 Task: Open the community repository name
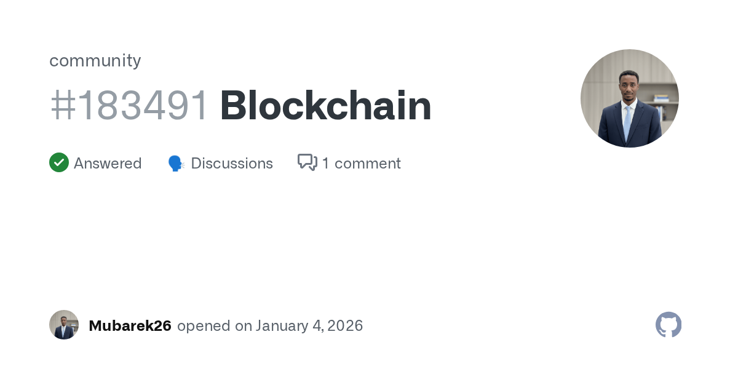point(95,60)
